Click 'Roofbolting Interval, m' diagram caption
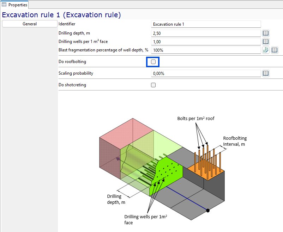 tap(235, 141)
